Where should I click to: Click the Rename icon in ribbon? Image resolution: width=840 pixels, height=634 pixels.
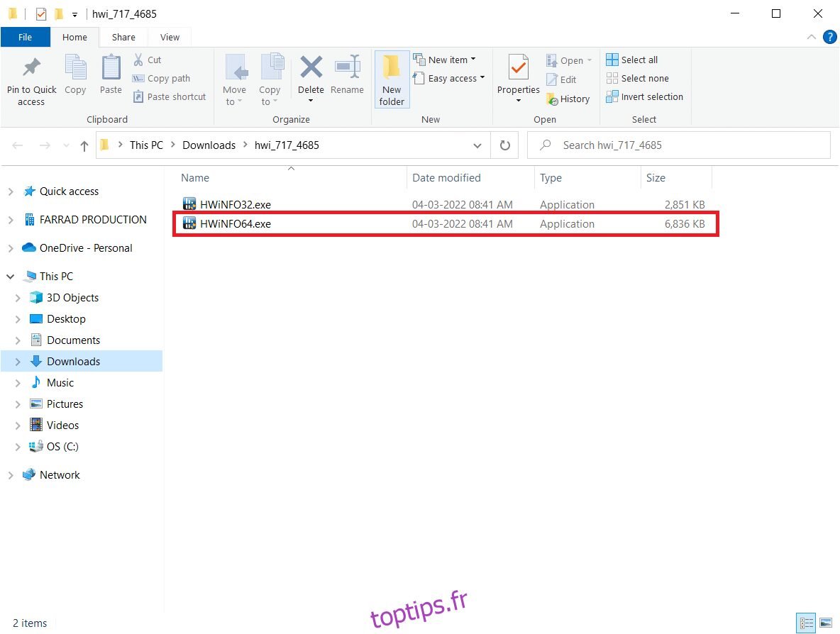[347, 69]
